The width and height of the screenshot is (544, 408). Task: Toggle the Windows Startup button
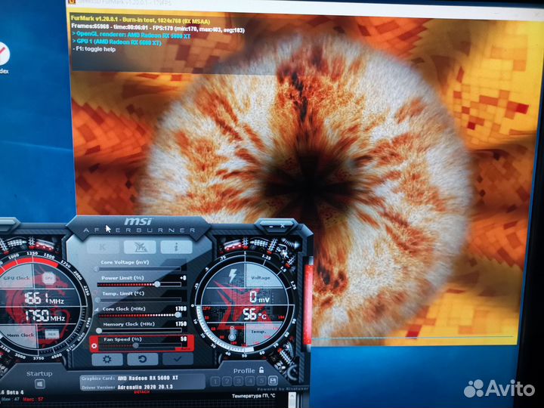39,385
